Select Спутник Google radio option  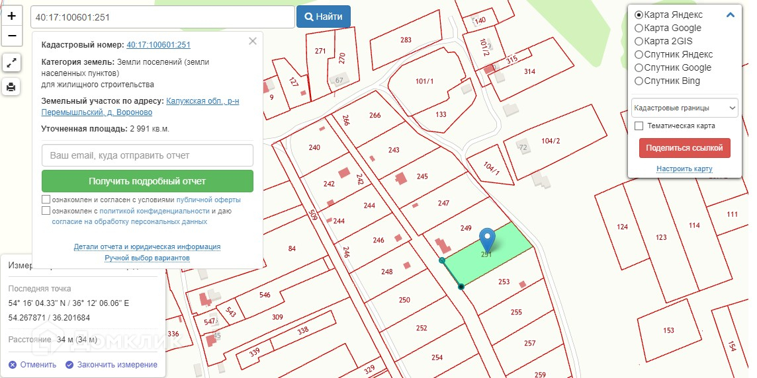[639, 67]
